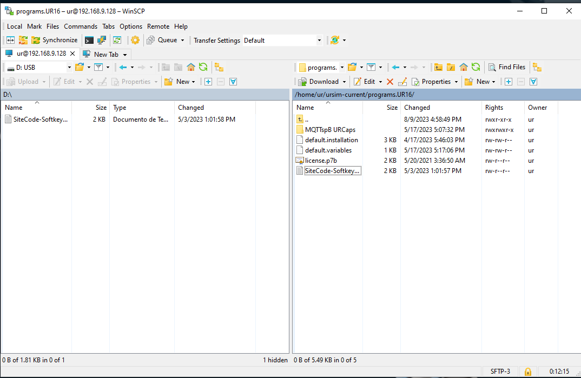Click the Rename icon in remote toolbar
This screenshot has height=378, width=581.
(402, 82)
